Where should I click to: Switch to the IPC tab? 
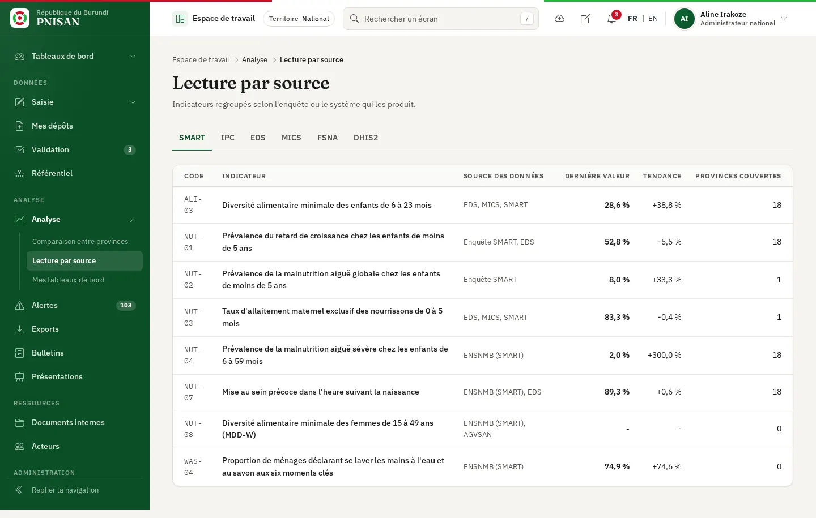[228, 138]
